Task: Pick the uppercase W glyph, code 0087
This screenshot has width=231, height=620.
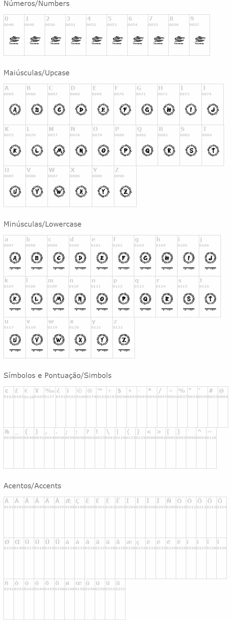Action: [59, 192]
